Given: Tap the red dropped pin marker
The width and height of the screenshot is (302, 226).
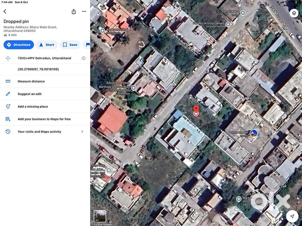Looking at the screenshot, I should pyautogui.click(x=196, y=110).
